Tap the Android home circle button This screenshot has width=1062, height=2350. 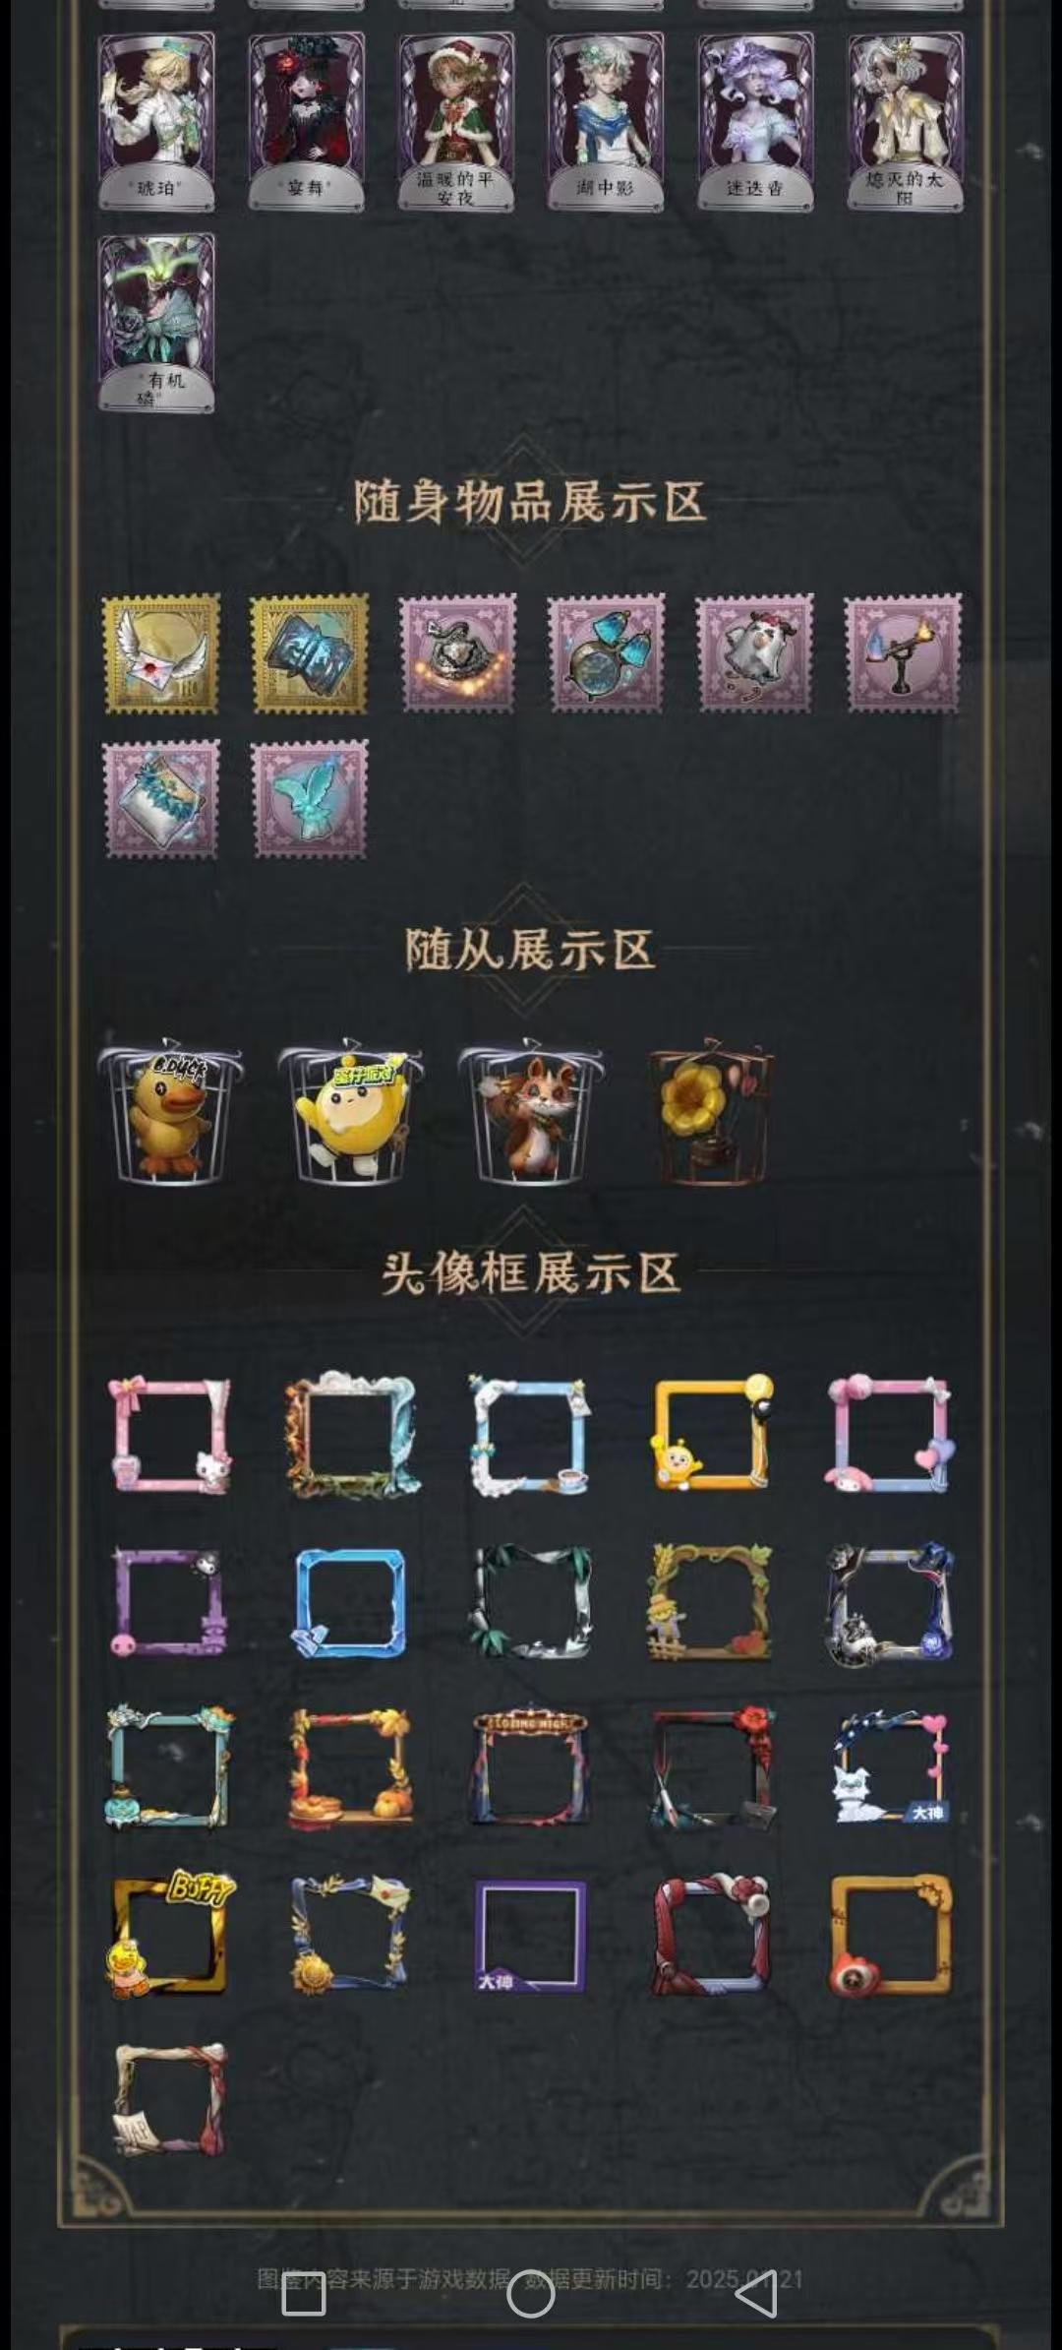[x=531, y=2295]
